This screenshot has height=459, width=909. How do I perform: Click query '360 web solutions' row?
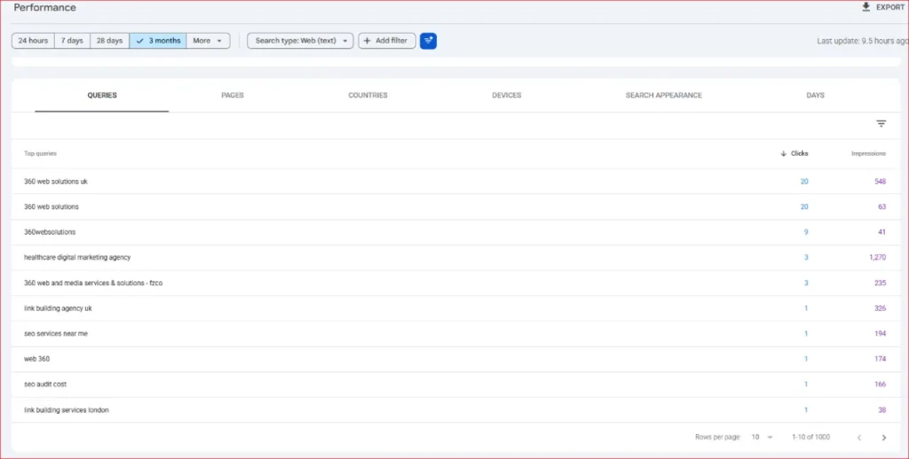456,206
